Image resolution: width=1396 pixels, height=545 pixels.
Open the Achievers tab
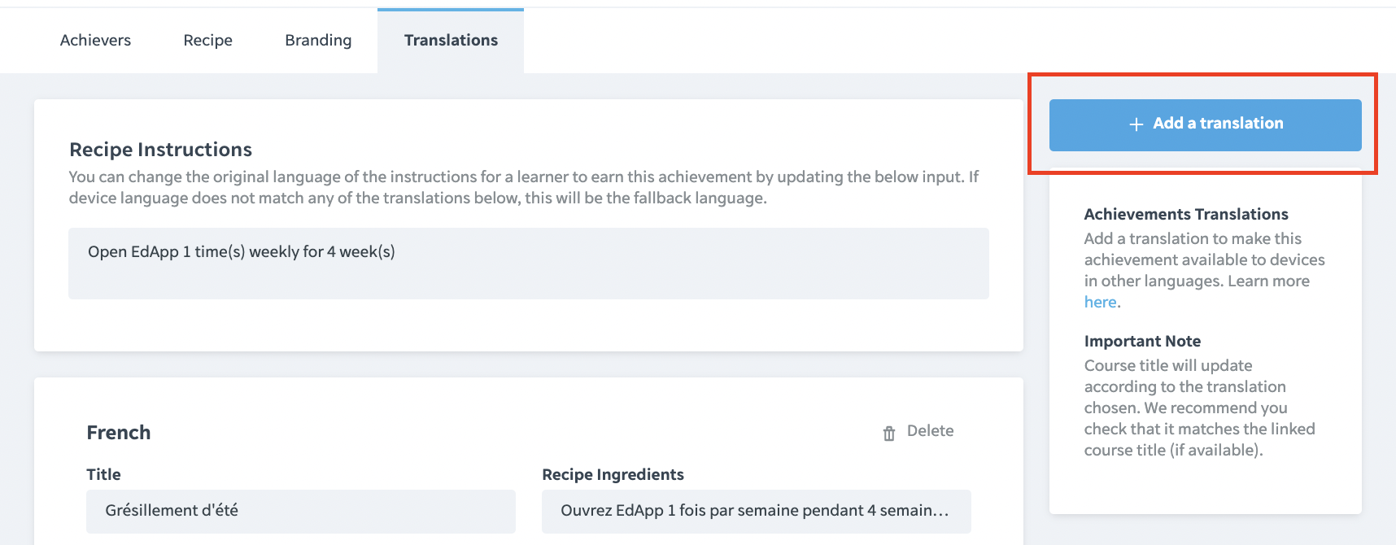[95, 41]
